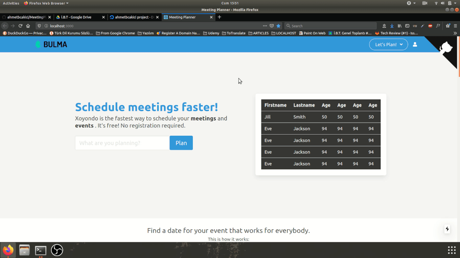Focus the What are you planning? field
The image size is (460, 258).
coord(122,143)
